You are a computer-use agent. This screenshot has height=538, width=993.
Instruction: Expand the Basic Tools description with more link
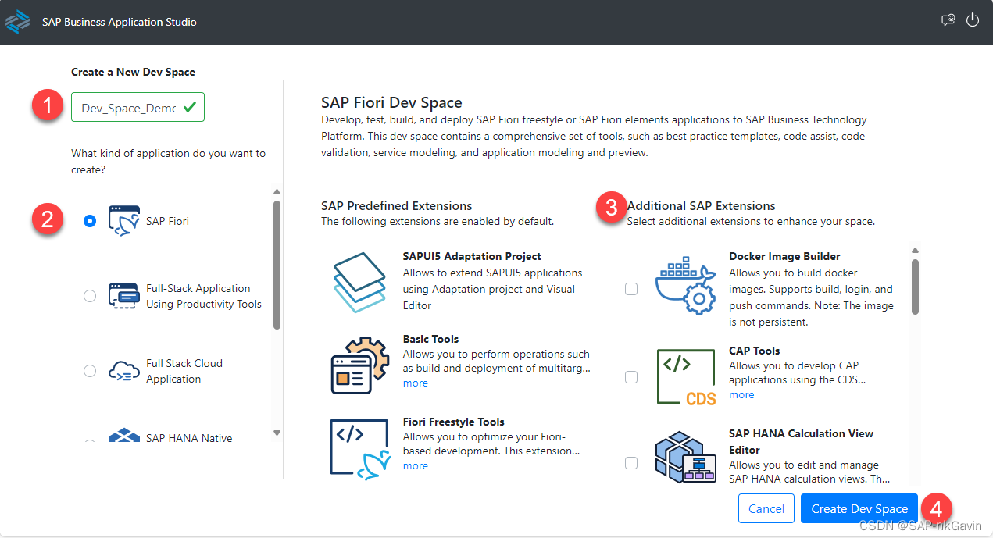(x=415, y=383)
